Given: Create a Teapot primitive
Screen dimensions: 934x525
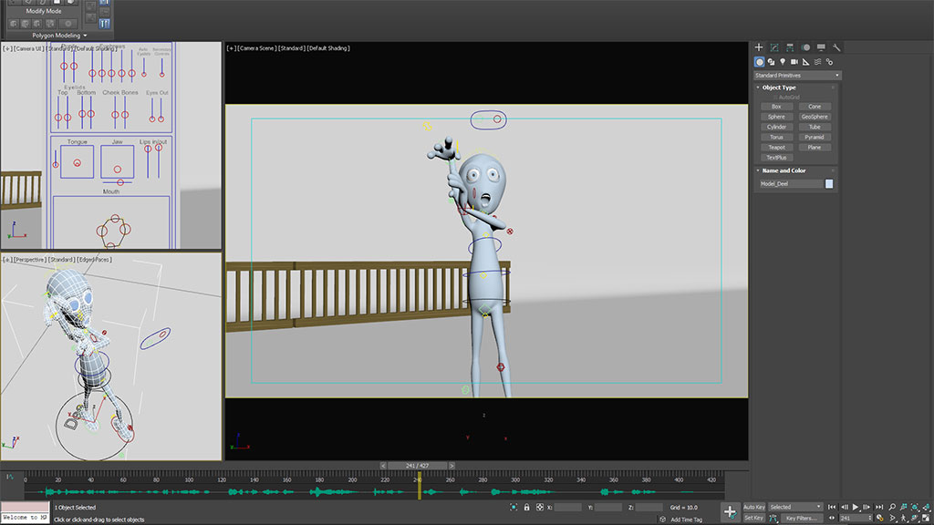Looking at the screenshot, I should [776, 148].
